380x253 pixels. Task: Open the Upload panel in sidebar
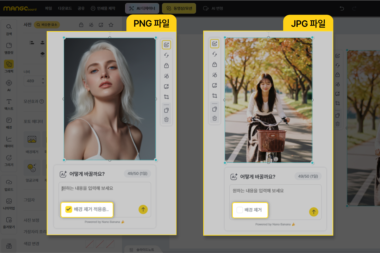9,185
